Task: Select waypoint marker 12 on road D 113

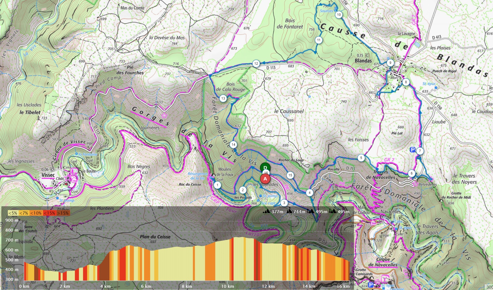Action: point(256,64)
